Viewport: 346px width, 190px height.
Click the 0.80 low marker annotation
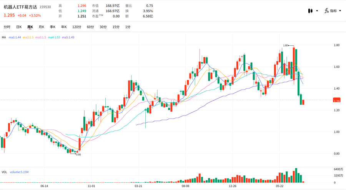(78, 155)
